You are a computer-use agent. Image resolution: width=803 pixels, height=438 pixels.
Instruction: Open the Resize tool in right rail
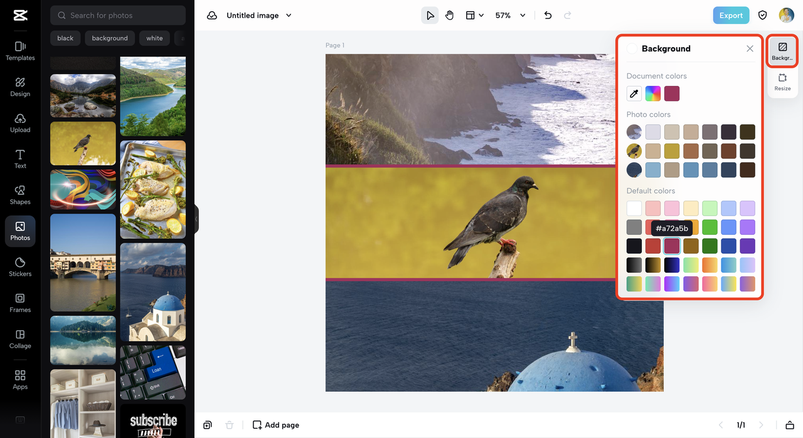(x=782, y=82)
